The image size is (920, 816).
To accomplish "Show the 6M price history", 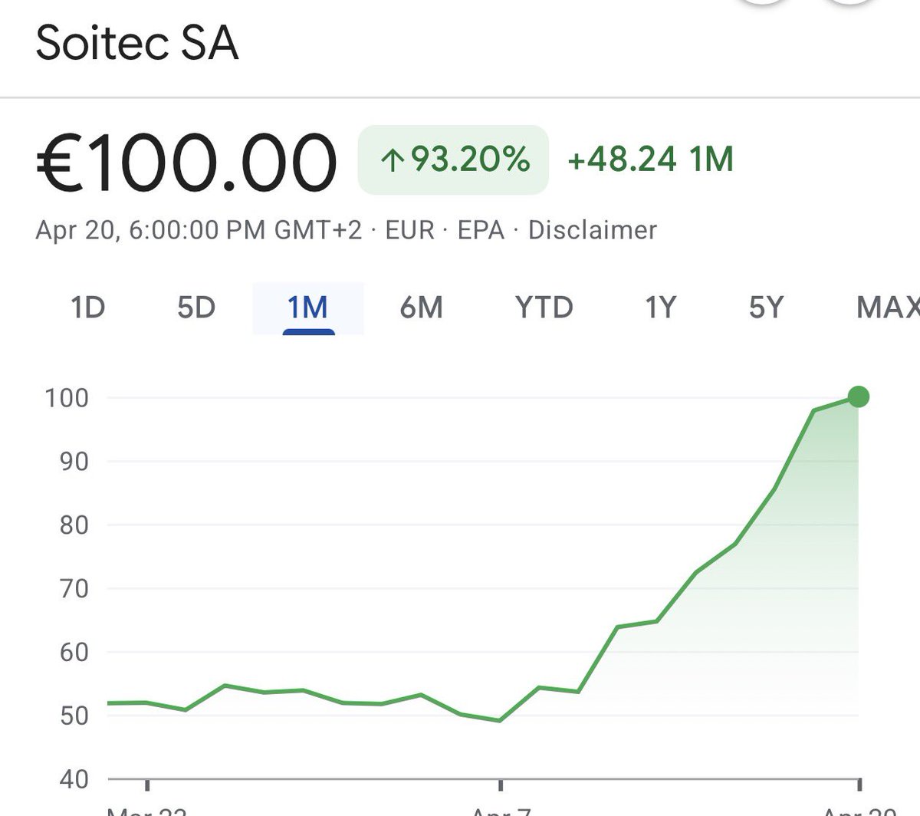I will pos(421,308).
